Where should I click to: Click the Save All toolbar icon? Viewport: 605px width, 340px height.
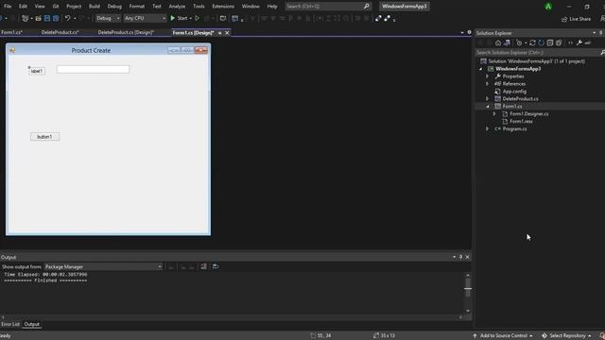(x=56, y=18)
